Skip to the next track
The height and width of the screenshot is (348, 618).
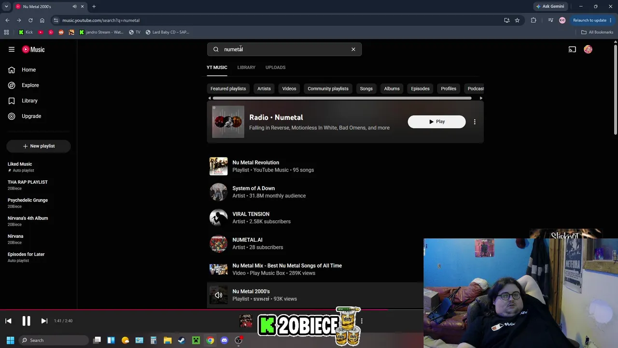[44, 321]
